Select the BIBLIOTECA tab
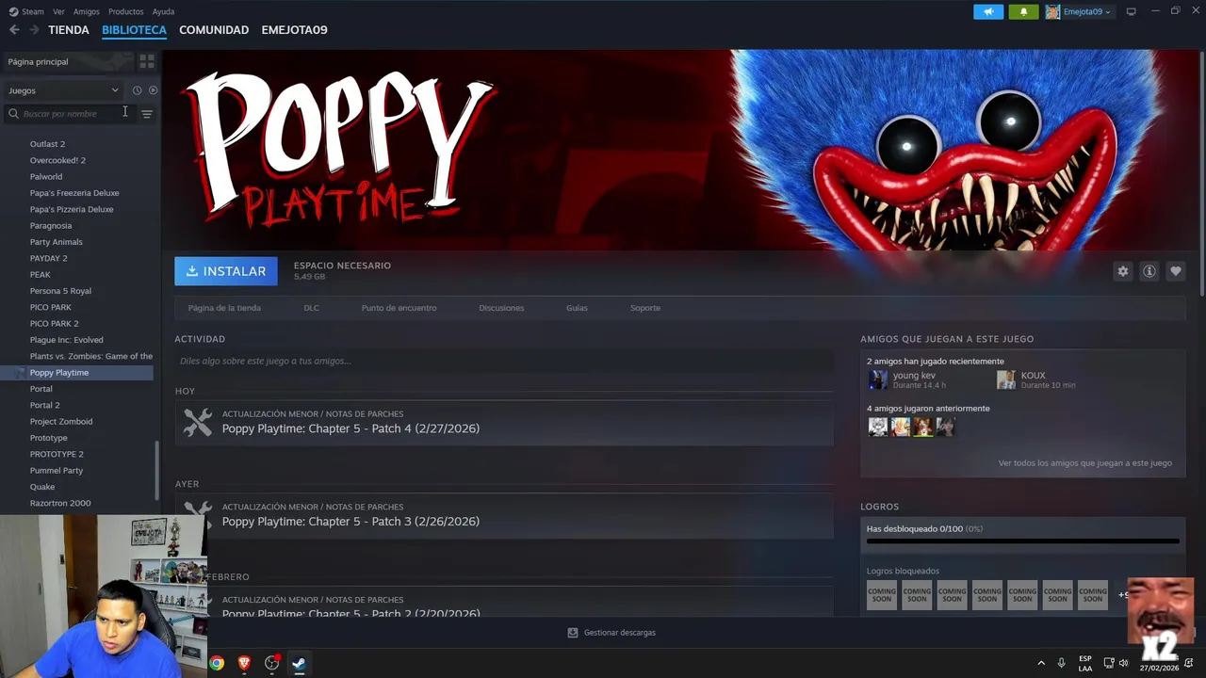This screenshot has width=1206, height=678. pos(134,30)
